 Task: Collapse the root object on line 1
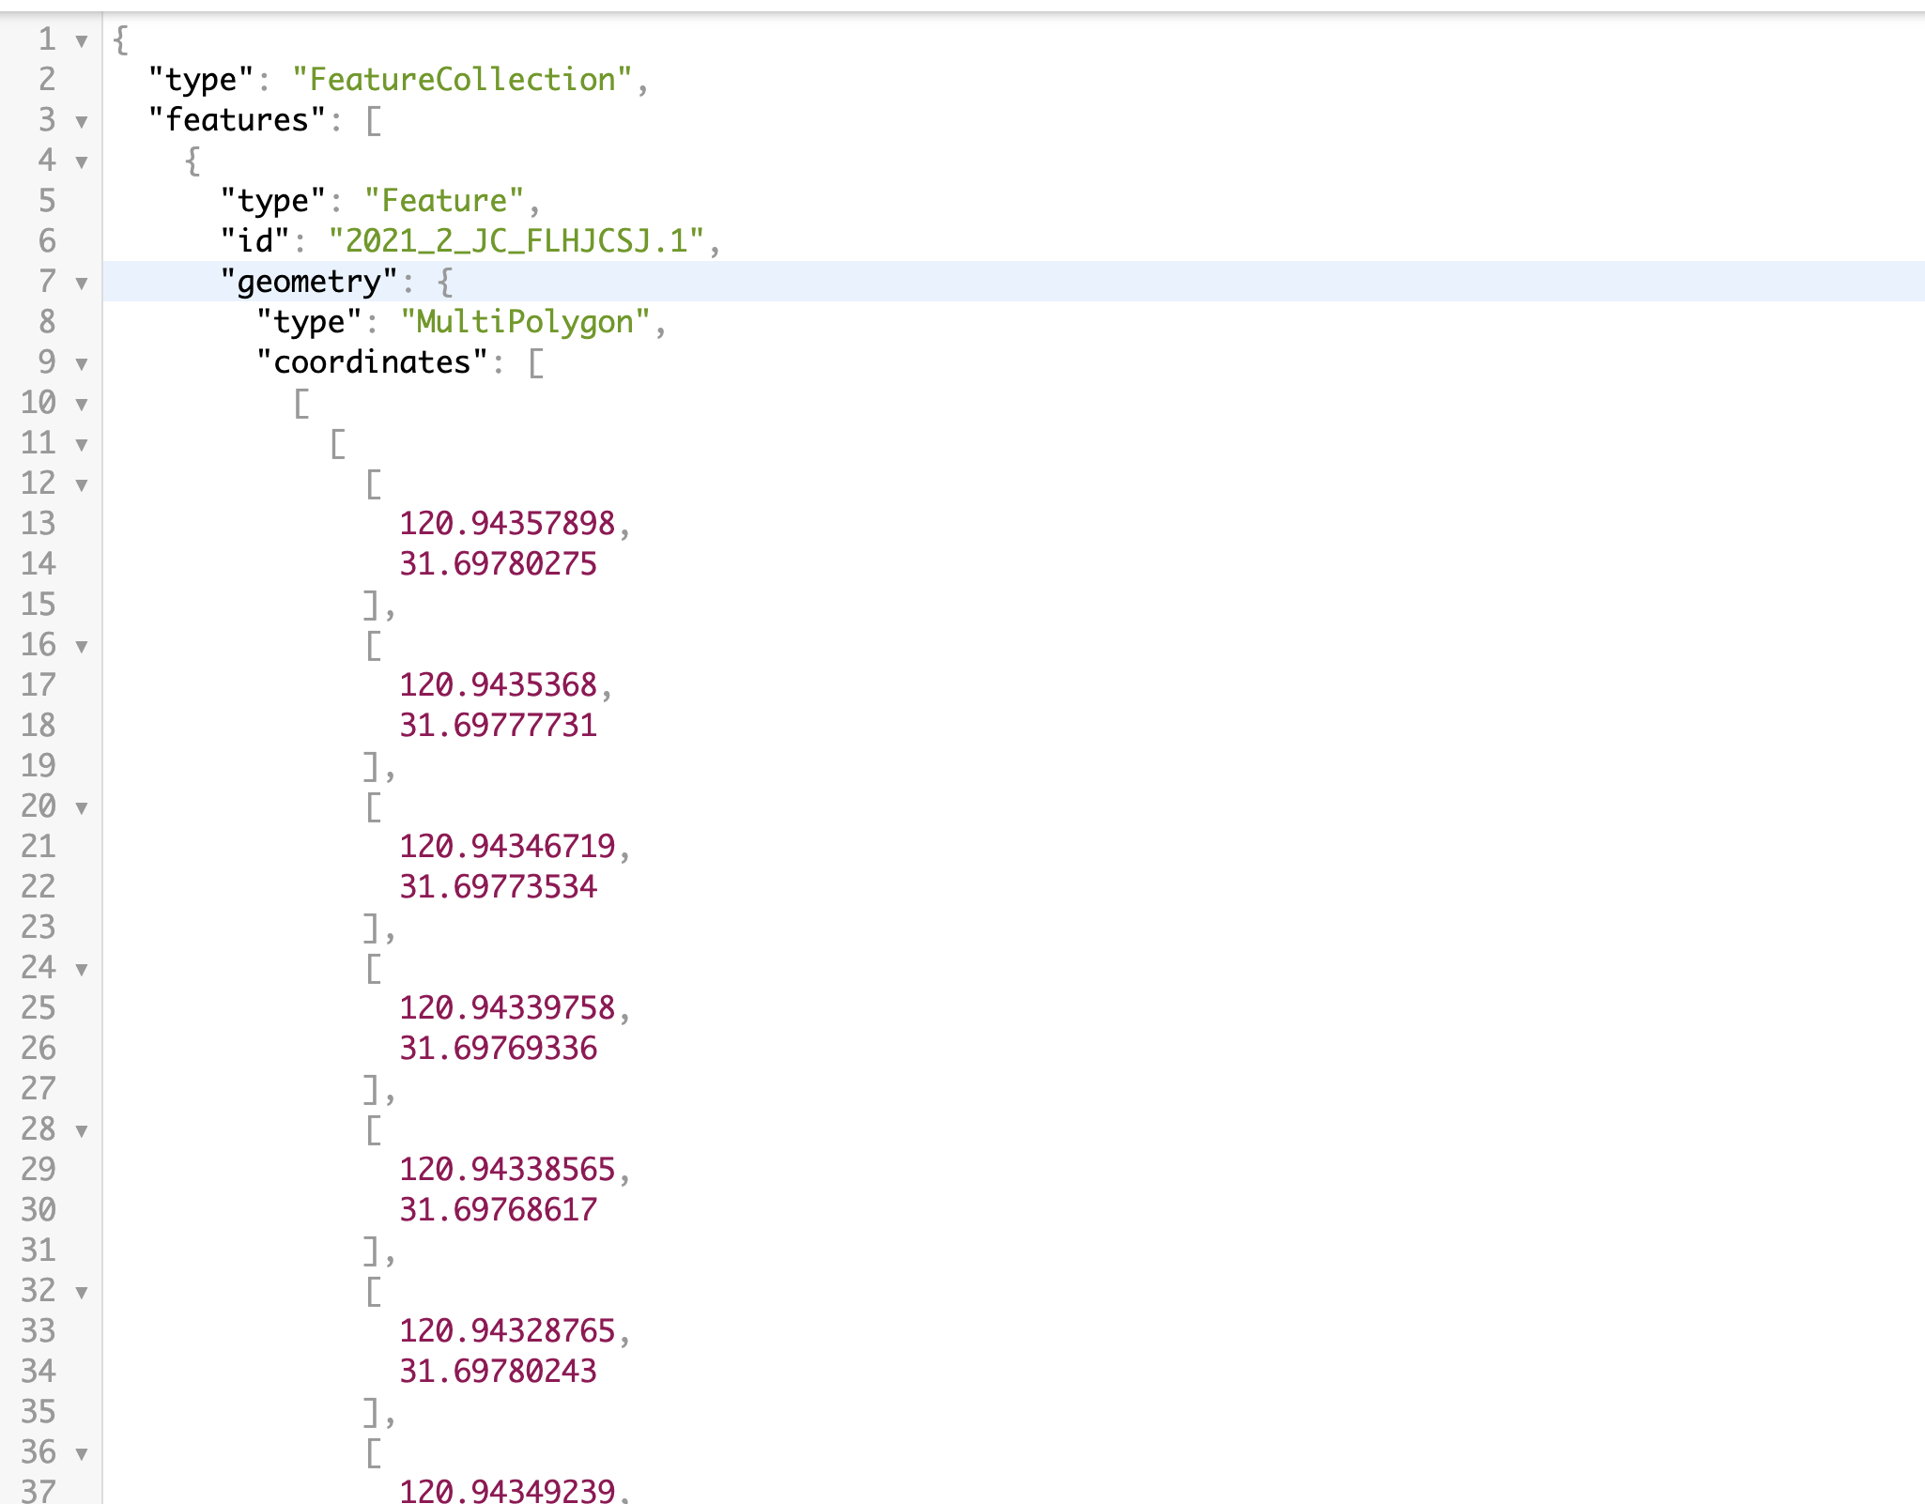(82, 40)
